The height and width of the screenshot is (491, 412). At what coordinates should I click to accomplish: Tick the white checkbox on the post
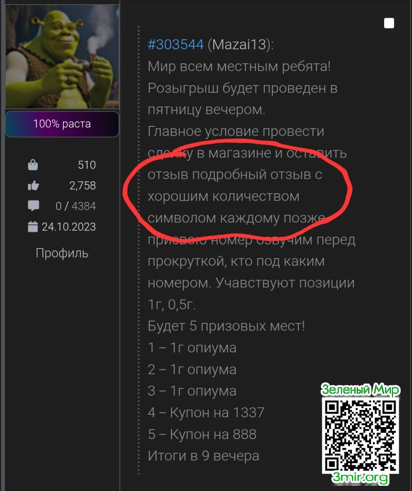[x=389, y=23]
